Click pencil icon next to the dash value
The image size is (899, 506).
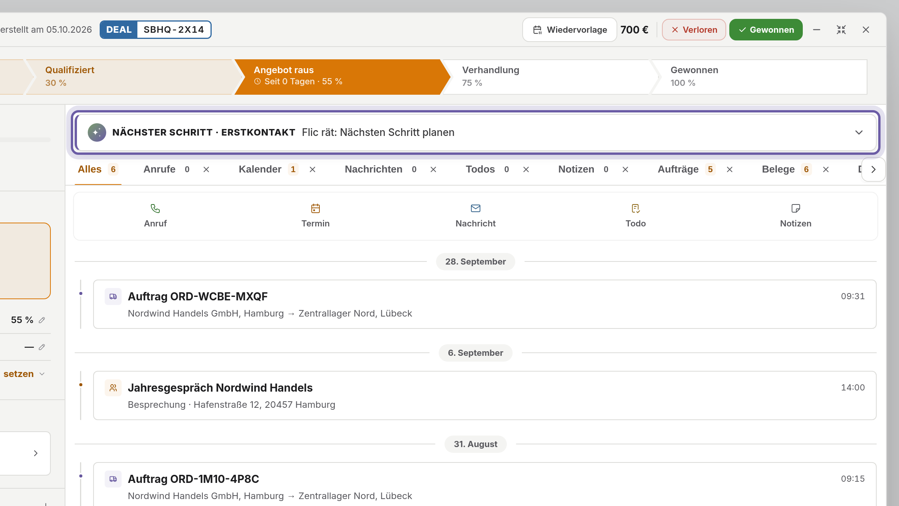pos(42,347)
